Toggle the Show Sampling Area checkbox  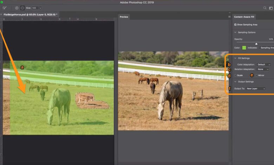tap(235, 25)
